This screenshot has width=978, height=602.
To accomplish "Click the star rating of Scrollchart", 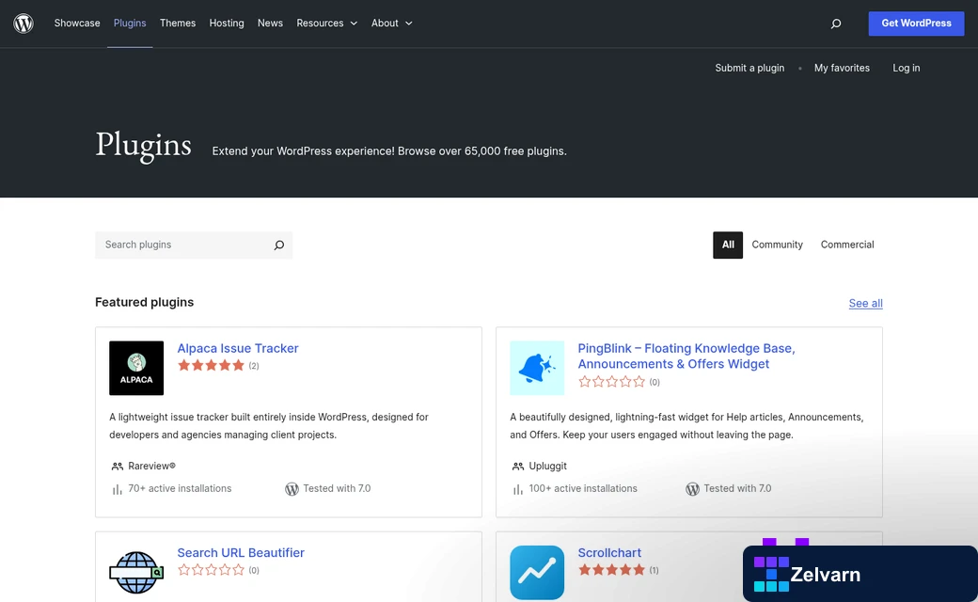I will click(611, 570).
